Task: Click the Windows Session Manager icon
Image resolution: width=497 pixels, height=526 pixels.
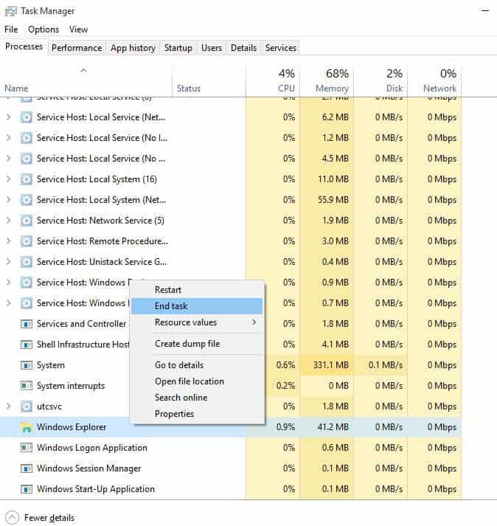Action: click(26, 468)
